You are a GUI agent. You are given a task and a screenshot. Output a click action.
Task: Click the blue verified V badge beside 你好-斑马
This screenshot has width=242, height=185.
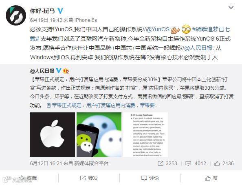point(60,11)
